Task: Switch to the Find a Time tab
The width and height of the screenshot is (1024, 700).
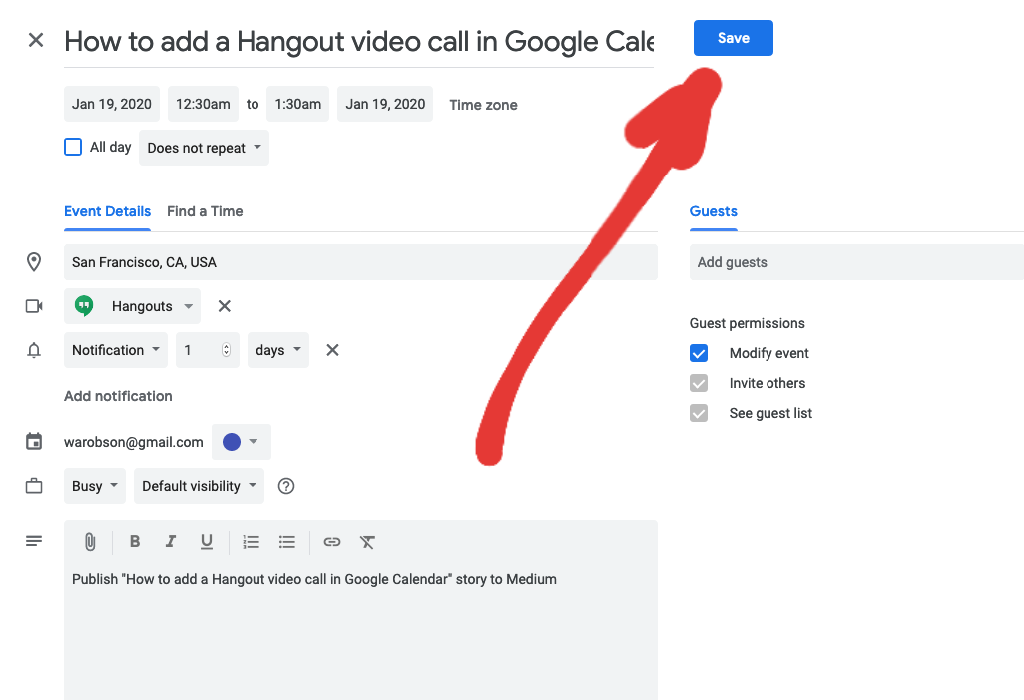Action: click(205, 212)
